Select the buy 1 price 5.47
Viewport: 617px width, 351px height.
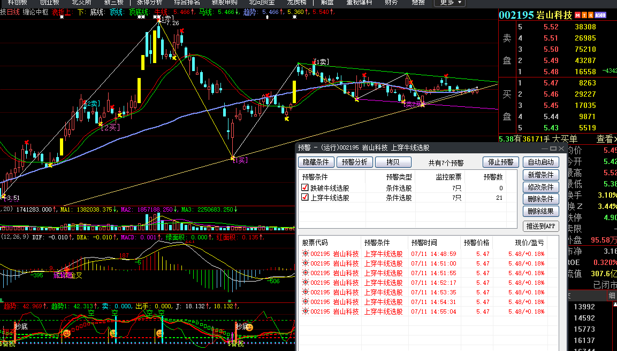551,83
